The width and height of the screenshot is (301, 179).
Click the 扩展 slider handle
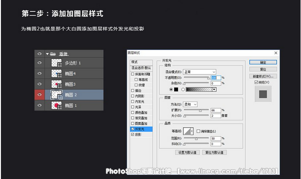[x=200, y=110]
